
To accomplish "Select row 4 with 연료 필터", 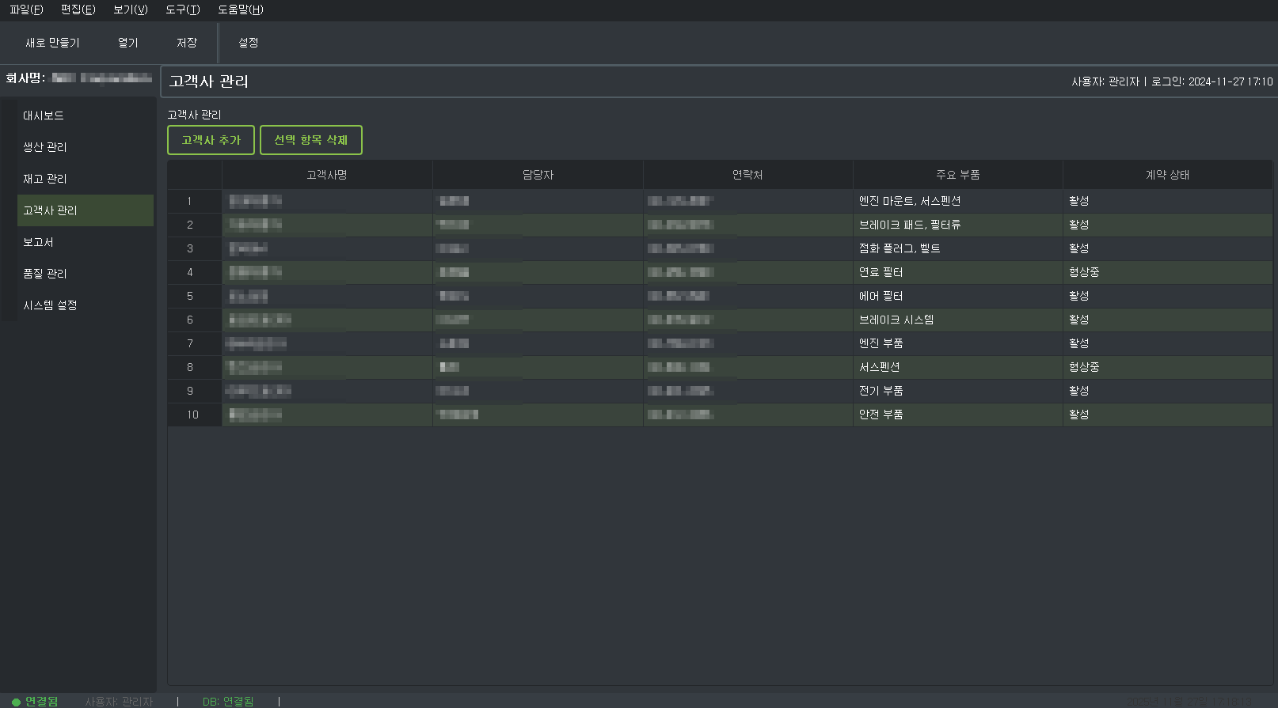I will [881, 272].
